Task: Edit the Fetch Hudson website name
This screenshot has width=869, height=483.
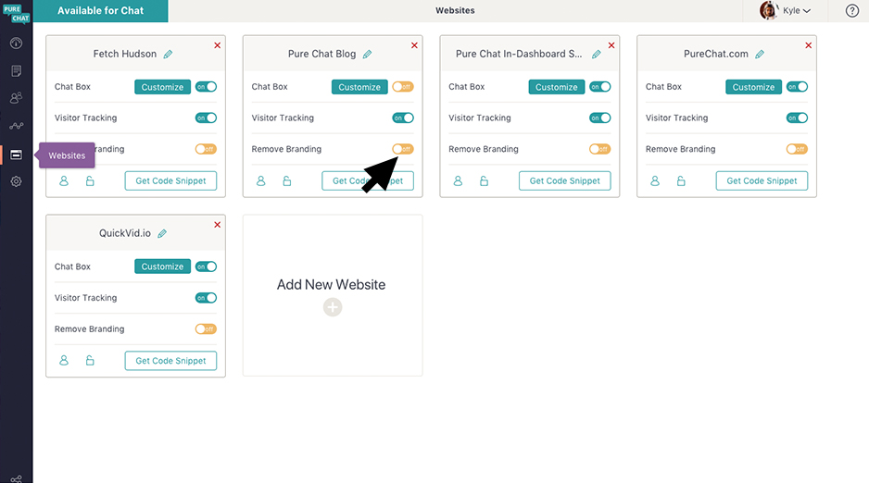Action: (x=168, y=55)
